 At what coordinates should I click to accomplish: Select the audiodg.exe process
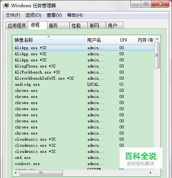tap(83, 84)
